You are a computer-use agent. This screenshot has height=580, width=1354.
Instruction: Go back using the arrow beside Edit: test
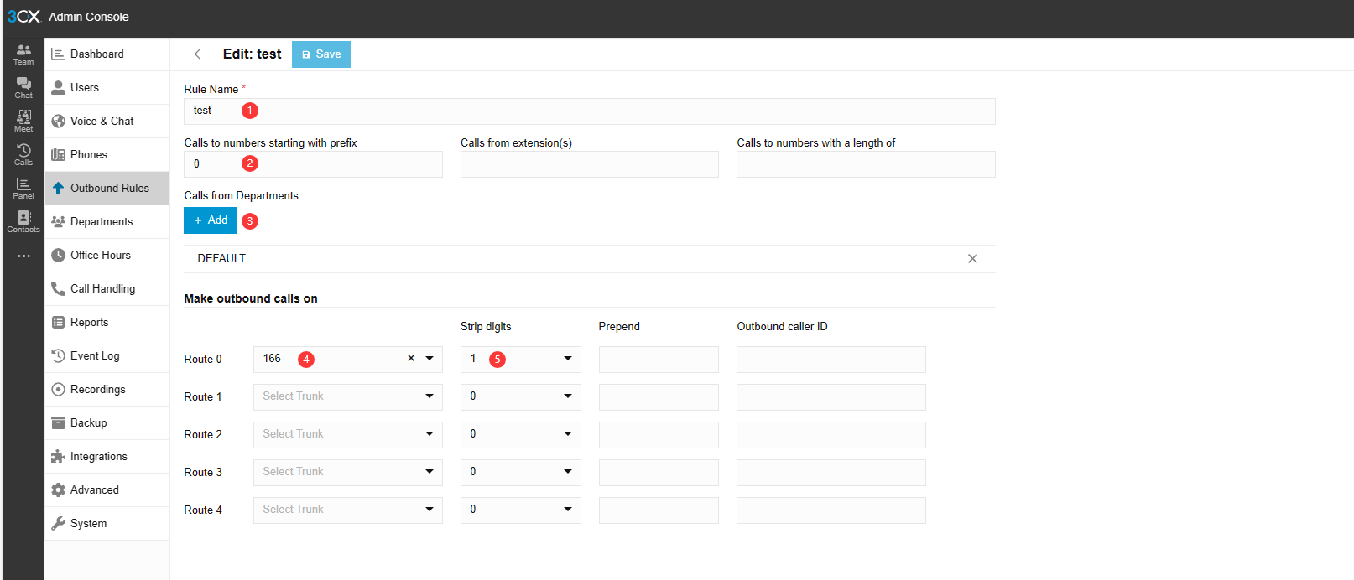click(x=200, y=54)
